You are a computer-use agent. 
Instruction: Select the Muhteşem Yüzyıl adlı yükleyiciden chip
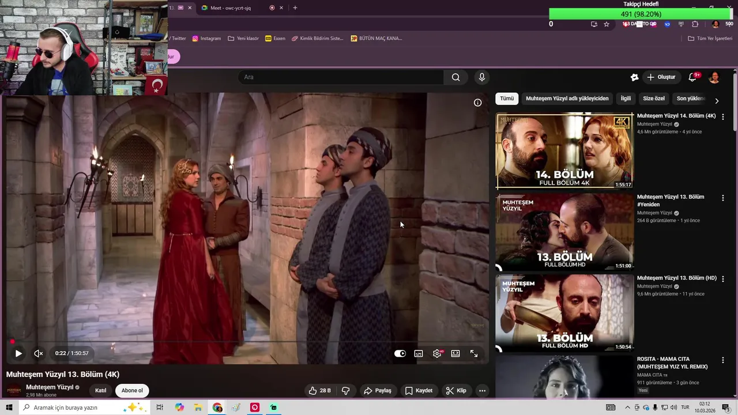567,99
